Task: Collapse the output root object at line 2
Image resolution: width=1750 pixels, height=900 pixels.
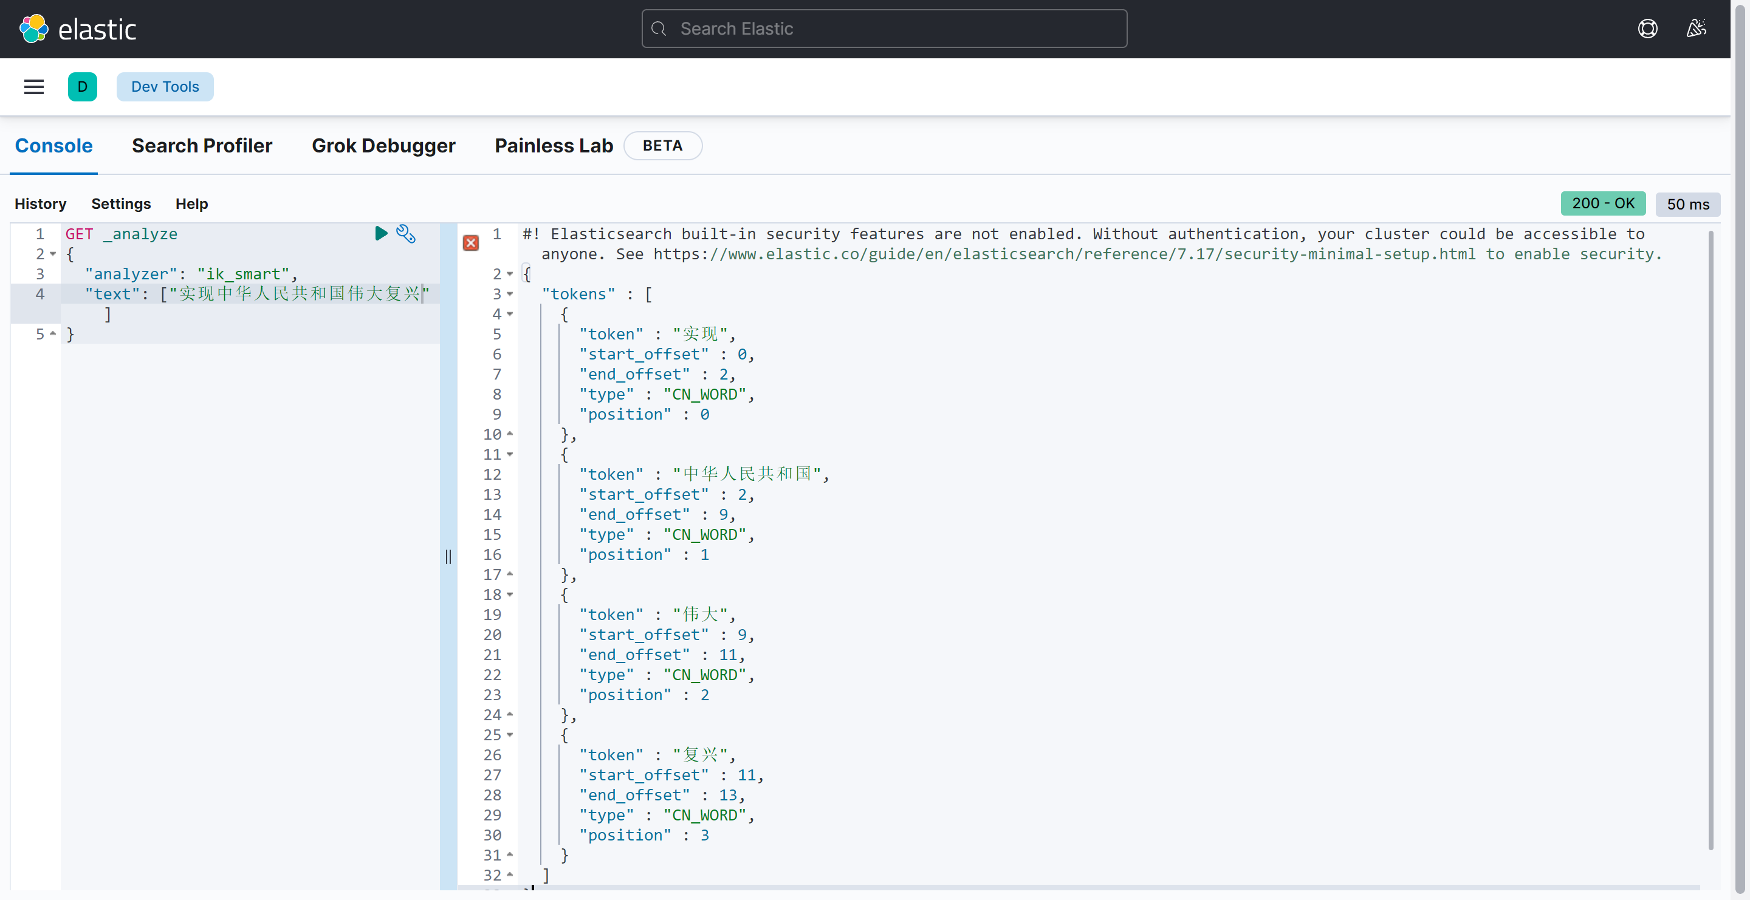Action: [x=510, y=274]
